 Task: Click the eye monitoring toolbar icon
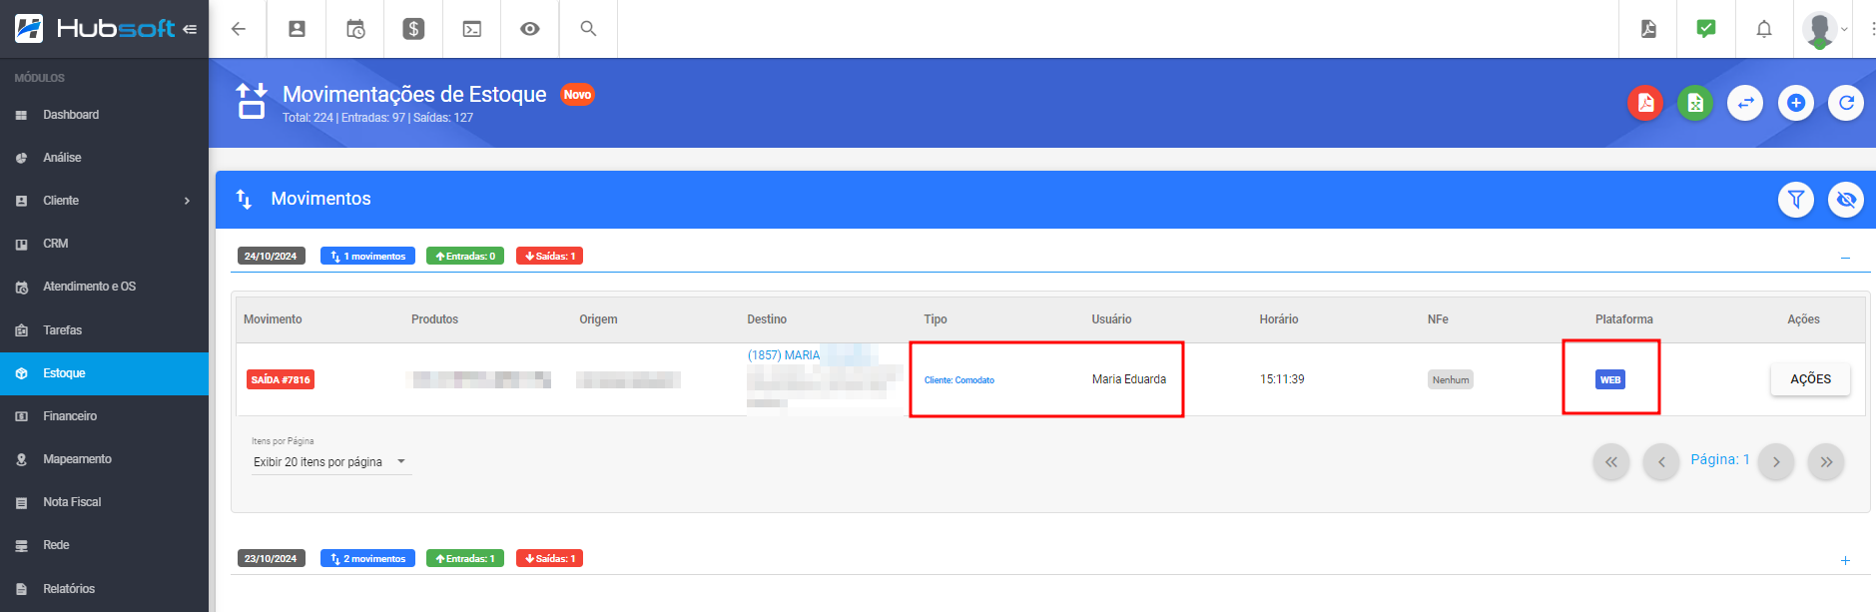point(530,29)
